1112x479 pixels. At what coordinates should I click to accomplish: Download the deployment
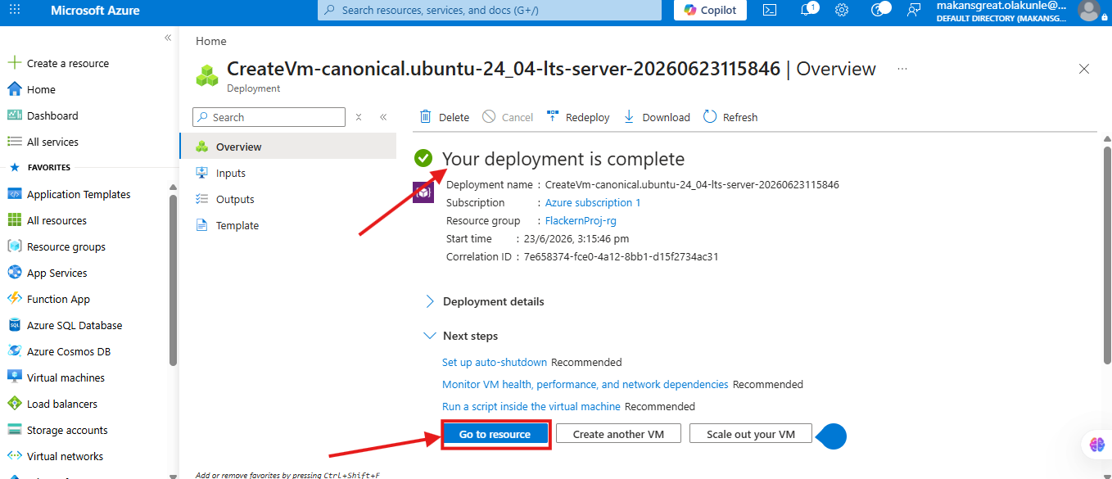pyautogui.click(x=657, y=117)
